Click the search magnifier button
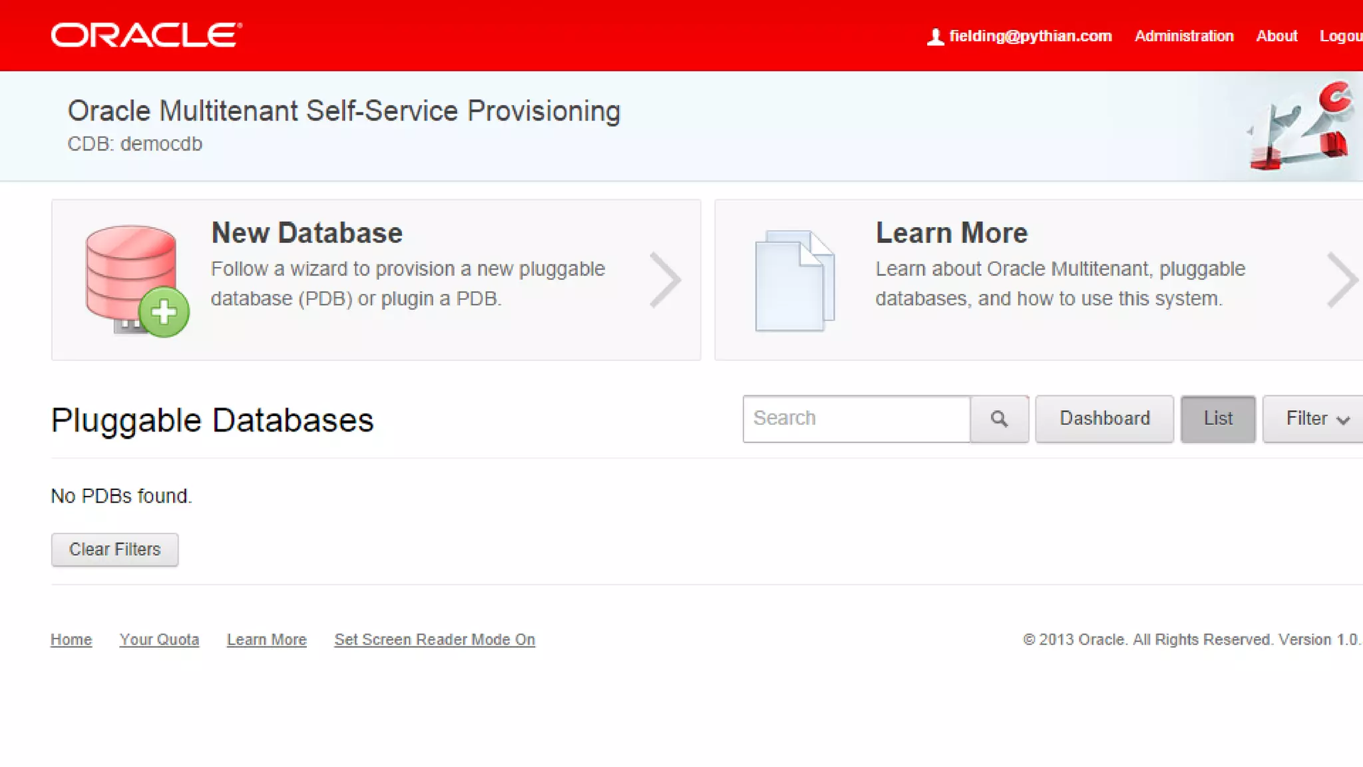1363x767 pixels. (x=999, y=419)
